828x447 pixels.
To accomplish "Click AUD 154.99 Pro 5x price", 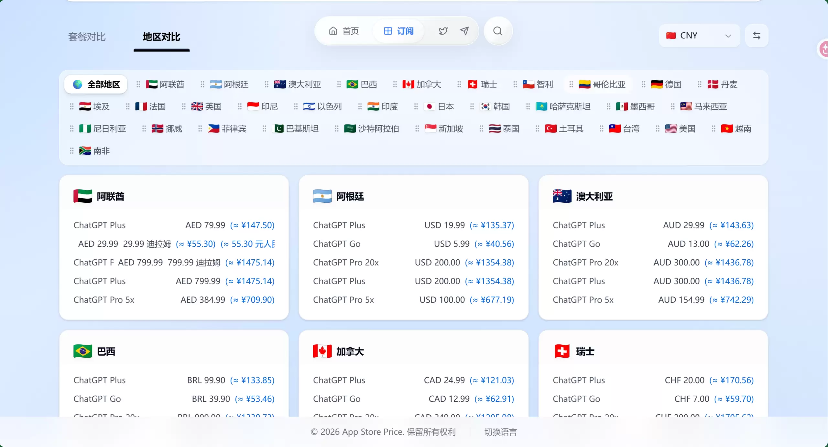I will [681, 300].
